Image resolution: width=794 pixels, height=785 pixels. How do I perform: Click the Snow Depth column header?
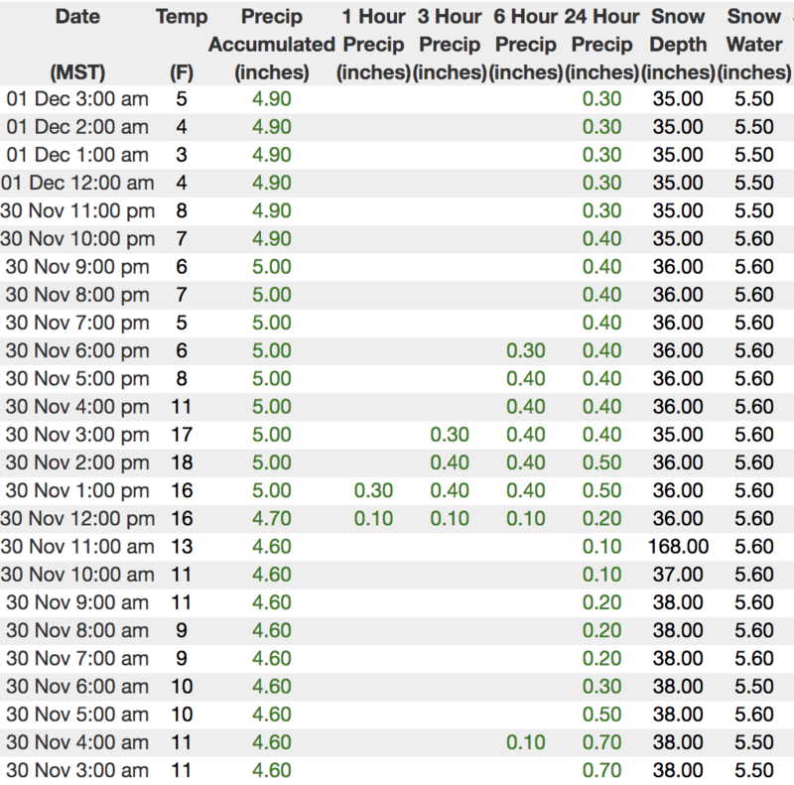[x=678, y=45]
